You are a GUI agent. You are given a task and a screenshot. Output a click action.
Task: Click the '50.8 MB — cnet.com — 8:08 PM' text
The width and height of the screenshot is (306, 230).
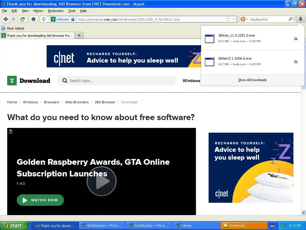(x=239, y=41)
